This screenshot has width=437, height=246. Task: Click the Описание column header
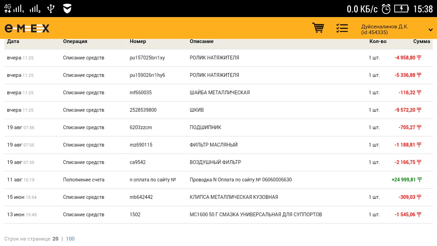tap(202, 41)
